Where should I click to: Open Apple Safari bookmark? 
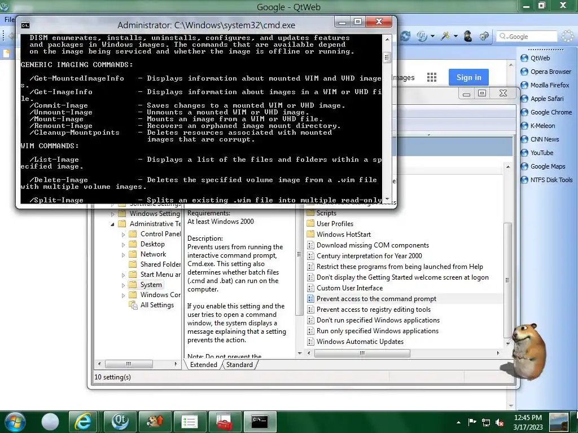[542, 99]
